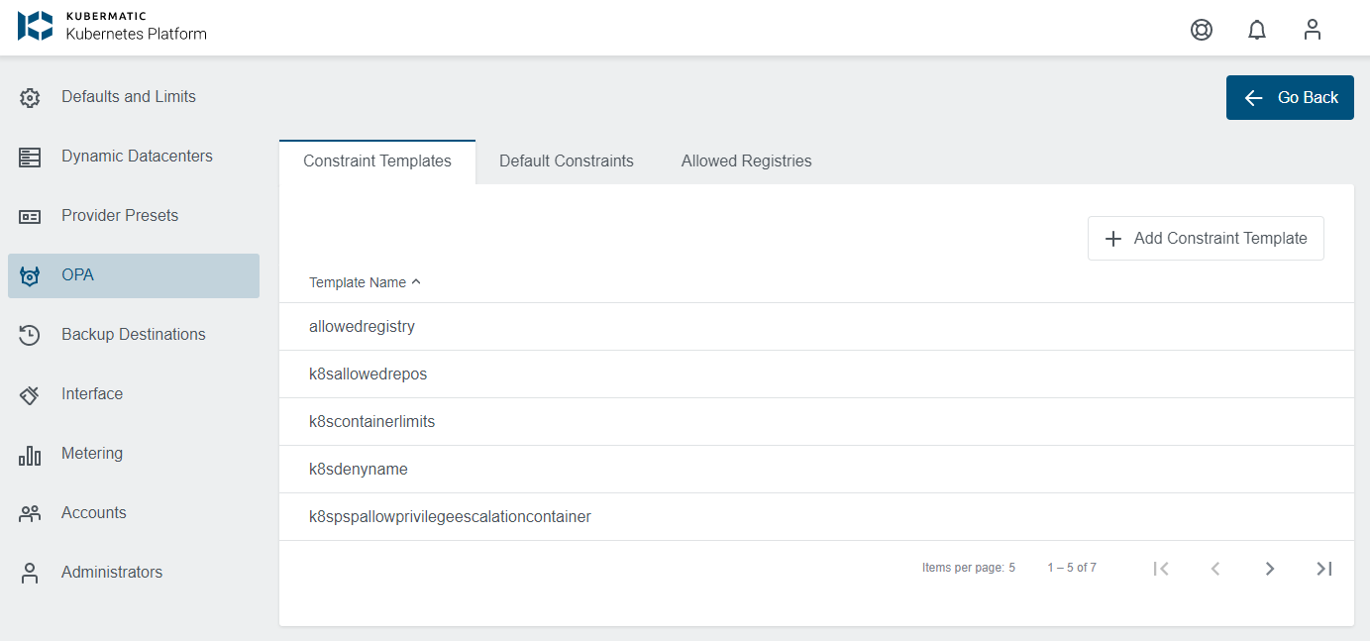The image size is (1370, 641).
Task: Click the Backup Destinations clock icon
Action: 30,334
